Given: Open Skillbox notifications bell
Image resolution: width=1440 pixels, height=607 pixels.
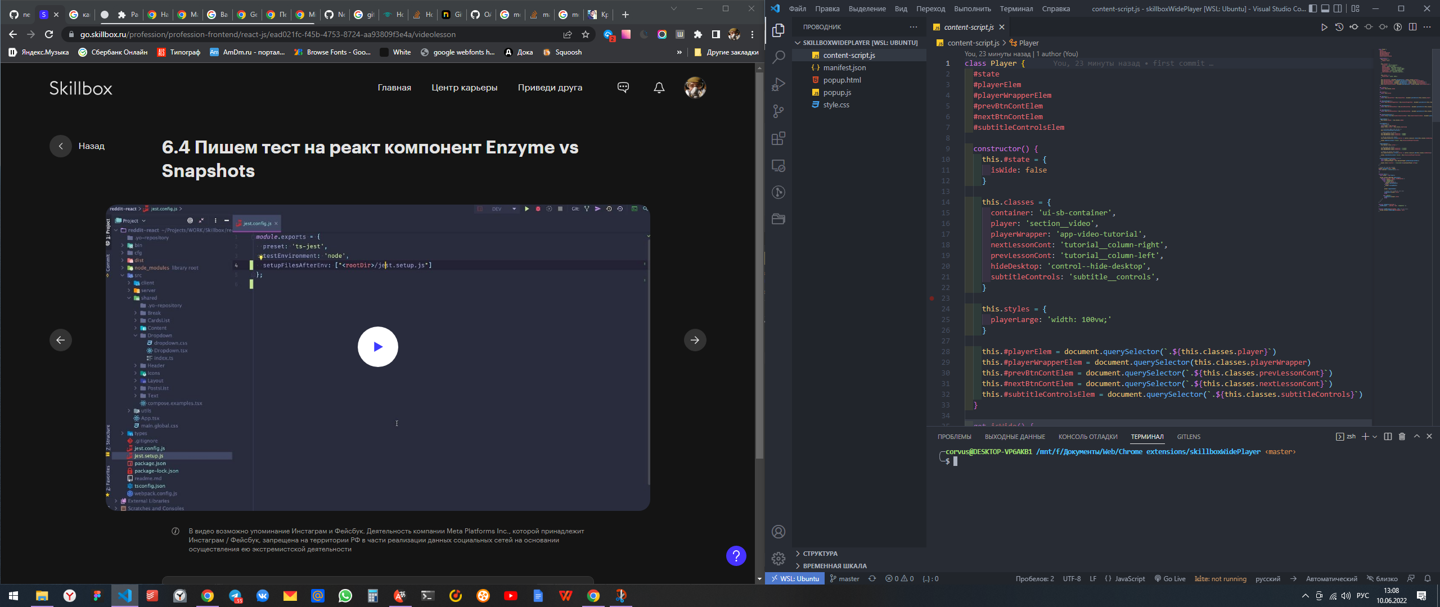Looking at the screenshot, I should [x=659, y=87].
